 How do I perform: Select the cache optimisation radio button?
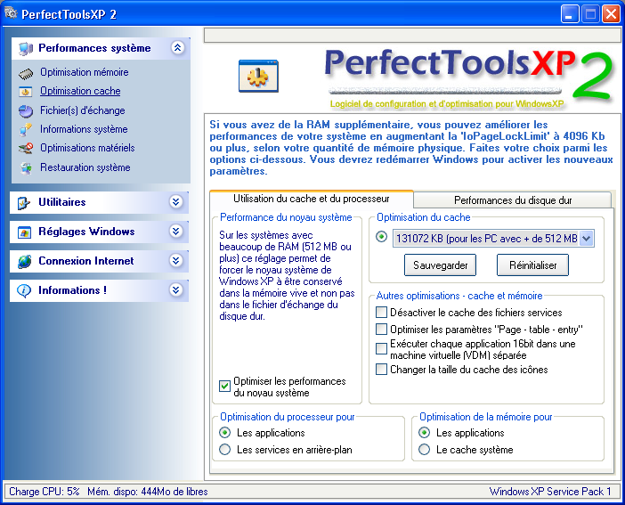(x=381, y=237)
